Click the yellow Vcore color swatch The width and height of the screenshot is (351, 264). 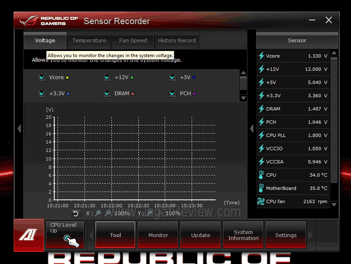67,78
